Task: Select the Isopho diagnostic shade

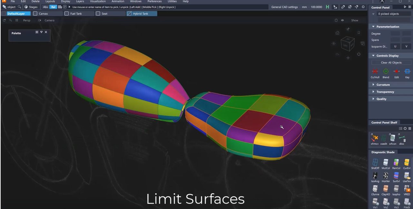Action: 396,190
